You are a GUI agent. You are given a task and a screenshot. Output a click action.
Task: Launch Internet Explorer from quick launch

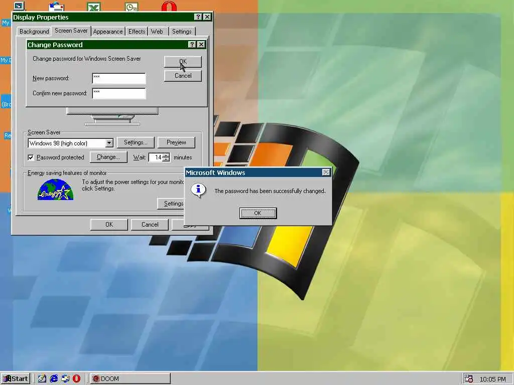point(54,379)
